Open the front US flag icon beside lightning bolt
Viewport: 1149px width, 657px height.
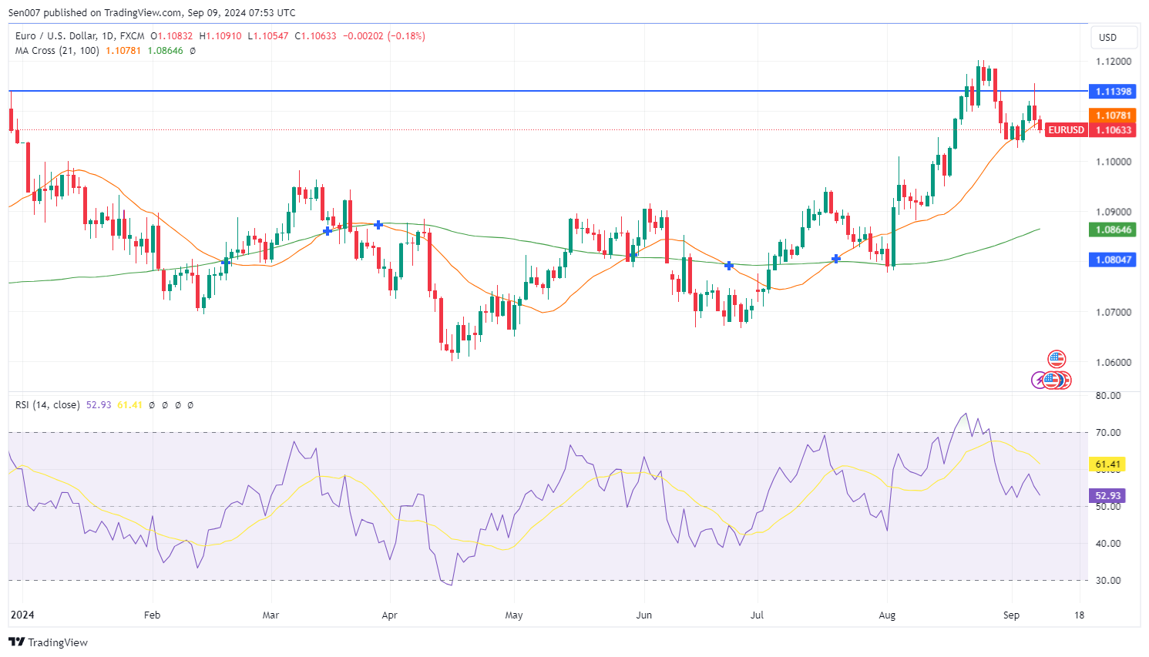[1052, 380]
